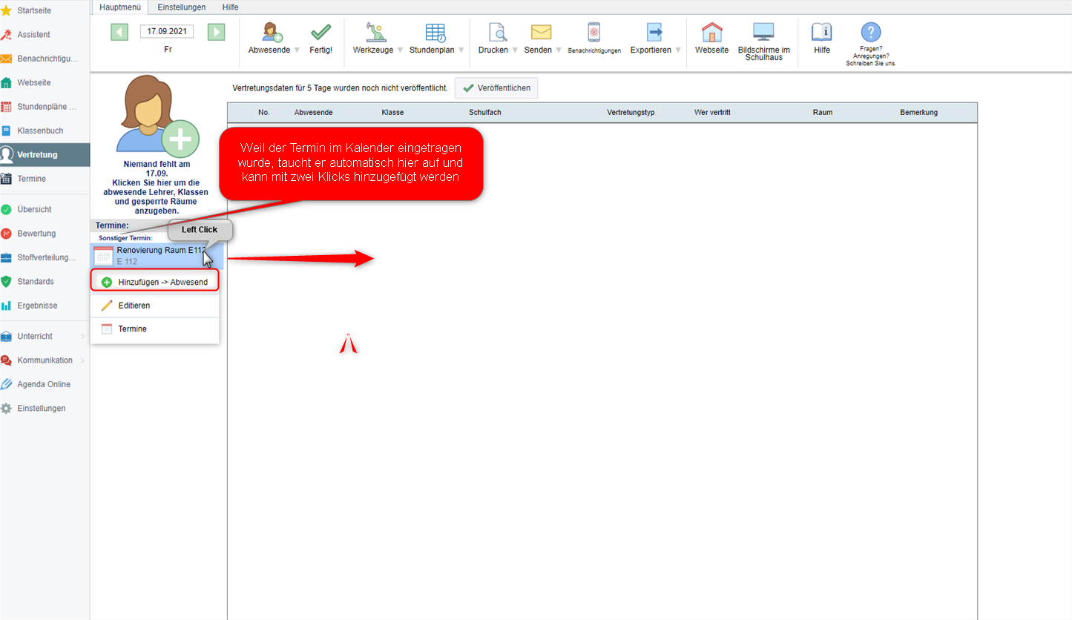The height and width of the screenshot is (620, 1072).
Task: Click the Abwesende column header
Action: coord(313,113)
